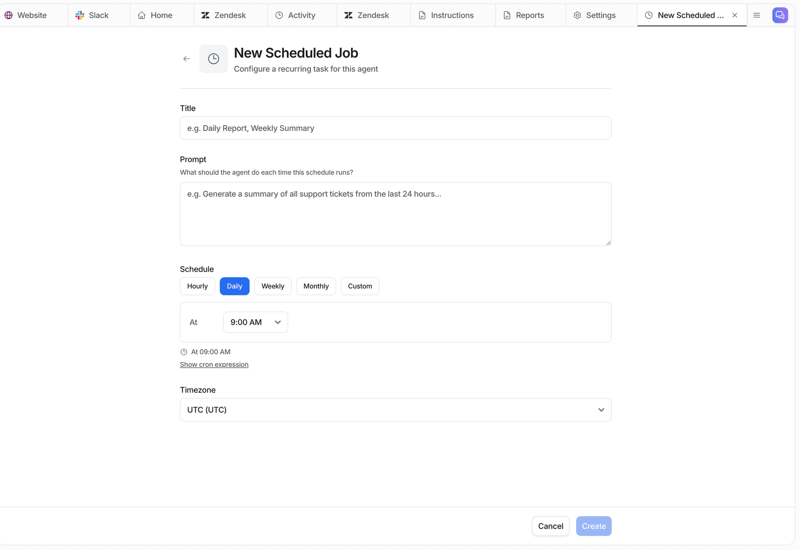Click Show cron expression link
Image resolution: width=800 pixels, height=550 pixels.
coord(214,364)
